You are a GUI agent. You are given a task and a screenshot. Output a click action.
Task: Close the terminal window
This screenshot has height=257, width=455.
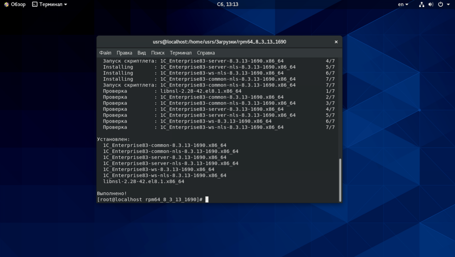pos(336,42)
